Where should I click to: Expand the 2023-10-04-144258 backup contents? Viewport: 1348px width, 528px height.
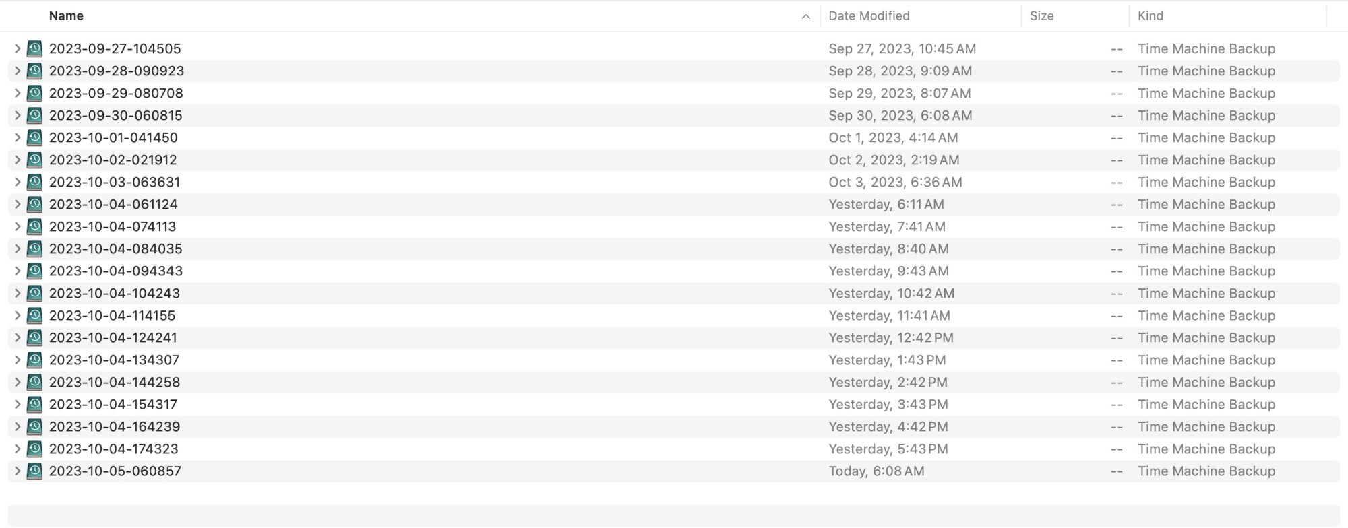(x=18, y=382)
